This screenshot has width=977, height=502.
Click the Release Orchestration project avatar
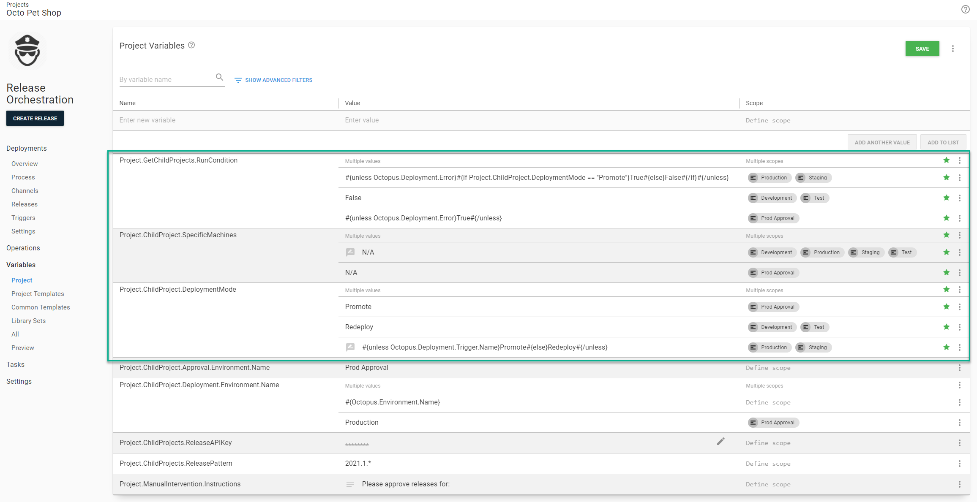click(27, 50)
